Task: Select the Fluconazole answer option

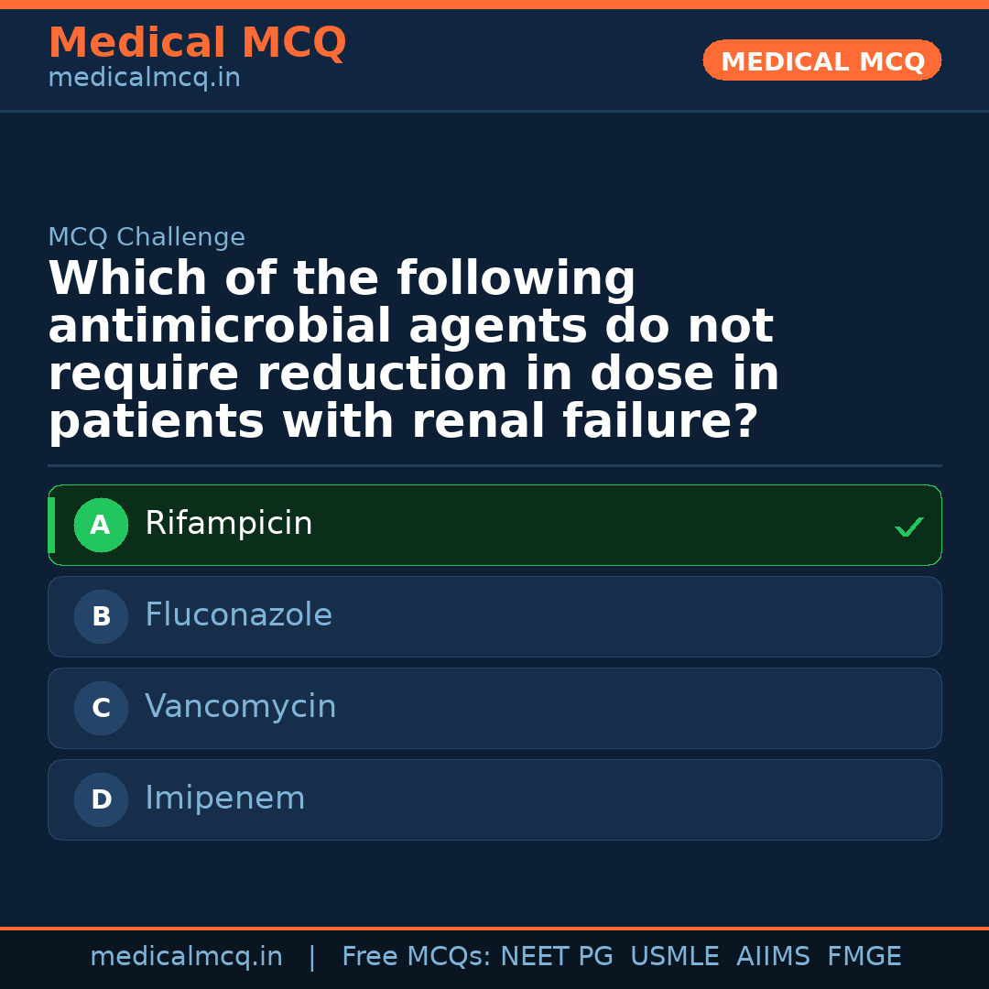Action: pos(494,616)
